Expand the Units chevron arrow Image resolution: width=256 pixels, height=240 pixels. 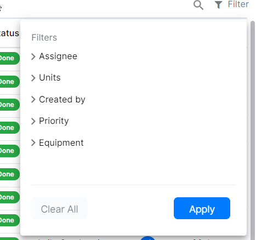click(33, 78)
